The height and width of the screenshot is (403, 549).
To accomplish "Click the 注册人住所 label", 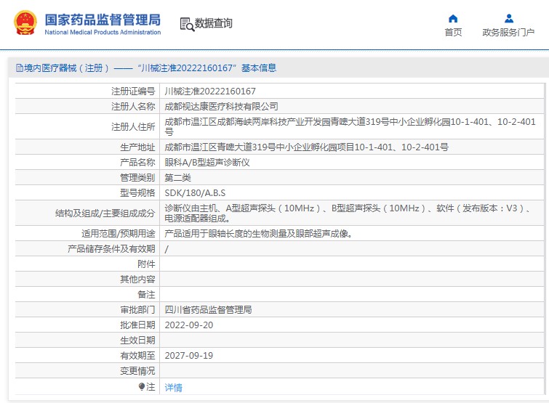I will point(133,126).
